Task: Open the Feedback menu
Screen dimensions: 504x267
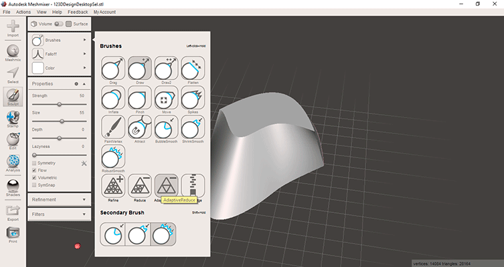Action: click(x=78, y=12)
